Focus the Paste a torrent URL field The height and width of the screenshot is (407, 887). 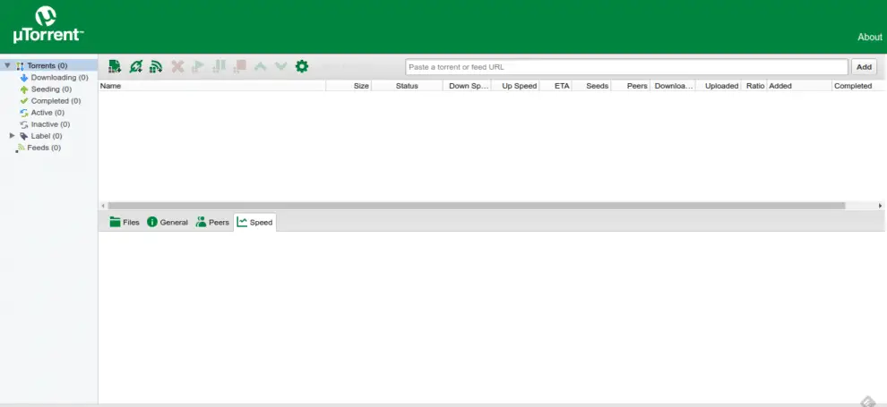coord(626,67)
